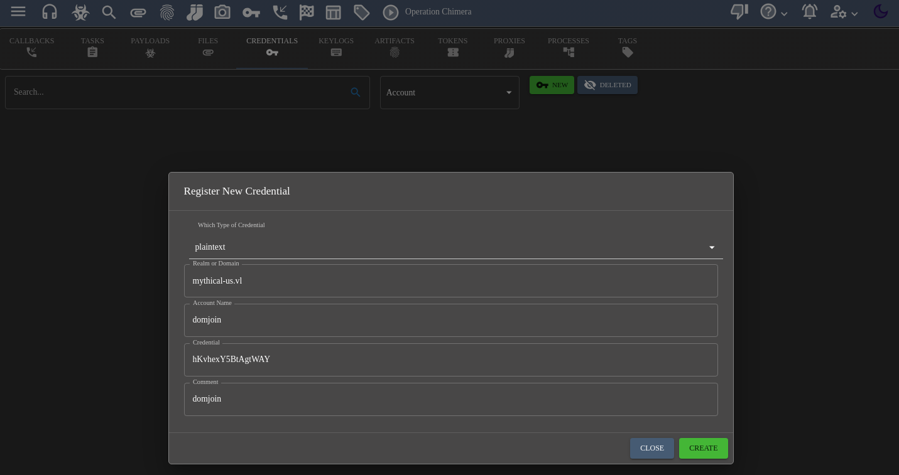This screenshot has height=475, width=899.
Task: Open the checkered flag reporting icon
Action: (x=307, y=12)
